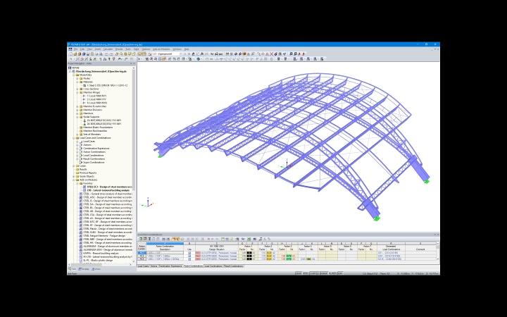Toggle DXF in the status bar
The width and height of the screenshot is (507, 317).
tap(340, 273)
